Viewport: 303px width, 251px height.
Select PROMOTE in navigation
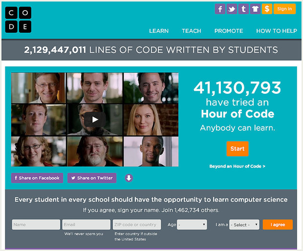point(229,31)
